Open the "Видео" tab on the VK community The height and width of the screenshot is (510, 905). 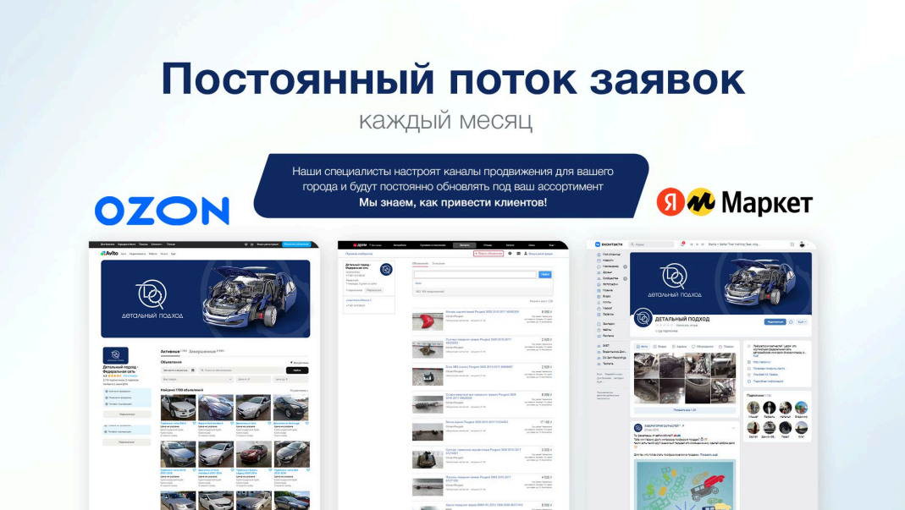tap(662, 347)
